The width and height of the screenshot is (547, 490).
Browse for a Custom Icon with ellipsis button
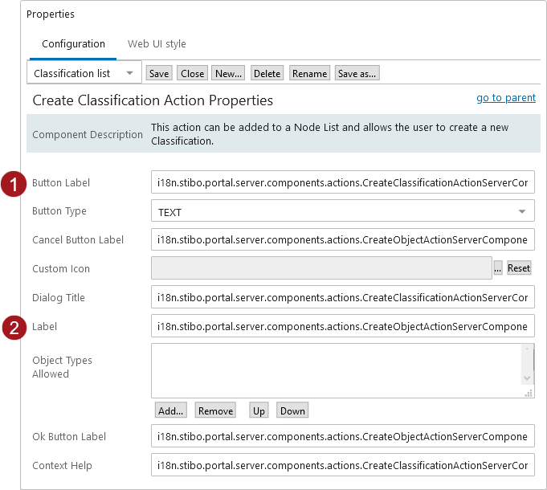pos(498,267)
